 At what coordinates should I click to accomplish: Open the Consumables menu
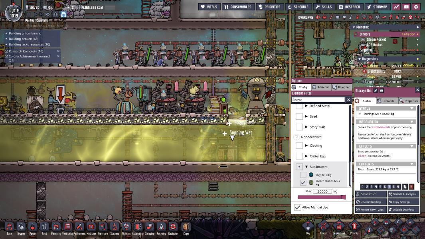(x=238, y=7)
